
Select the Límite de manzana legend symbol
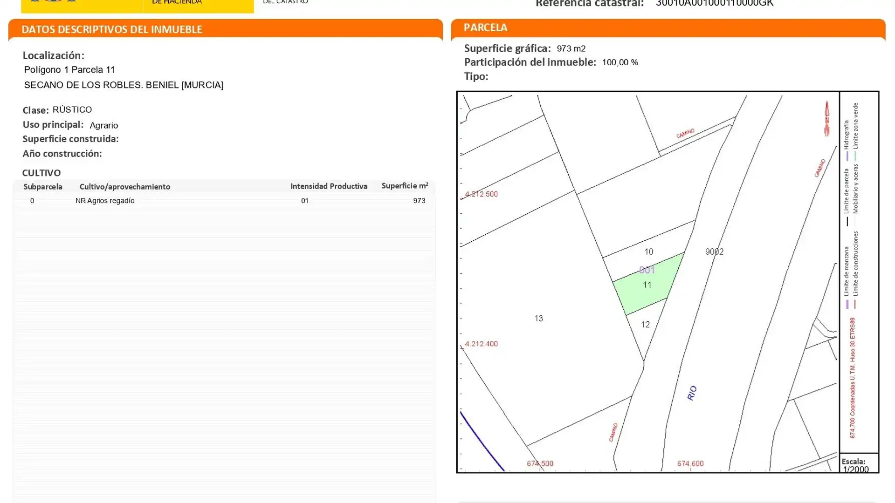tap(847, 303)
